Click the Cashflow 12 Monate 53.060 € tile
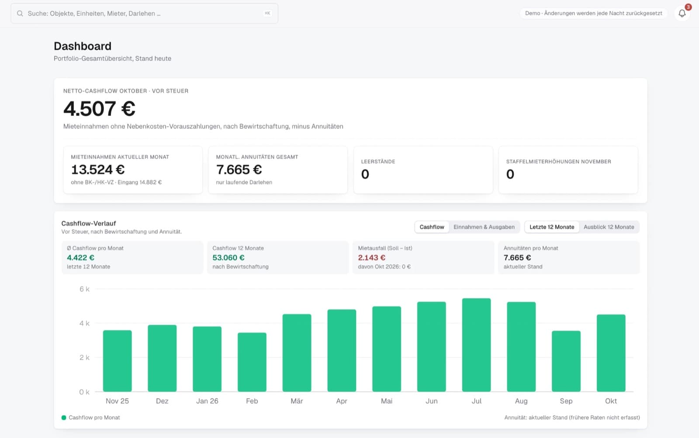This screenshot has height=438, width=699. click(x=278, y=257)
